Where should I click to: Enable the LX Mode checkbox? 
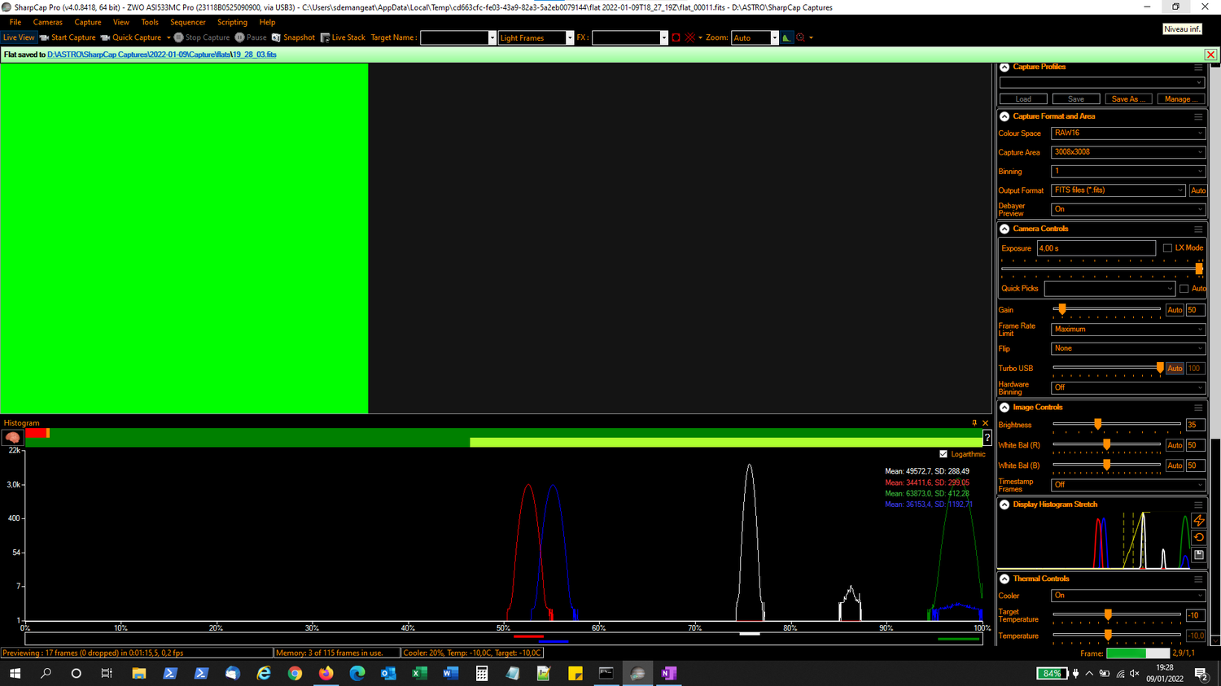[x=1167, y=248]
